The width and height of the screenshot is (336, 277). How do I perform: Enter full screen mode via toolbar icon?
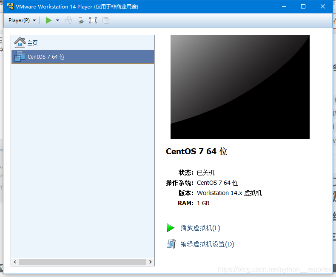click(x=93, y=20)
